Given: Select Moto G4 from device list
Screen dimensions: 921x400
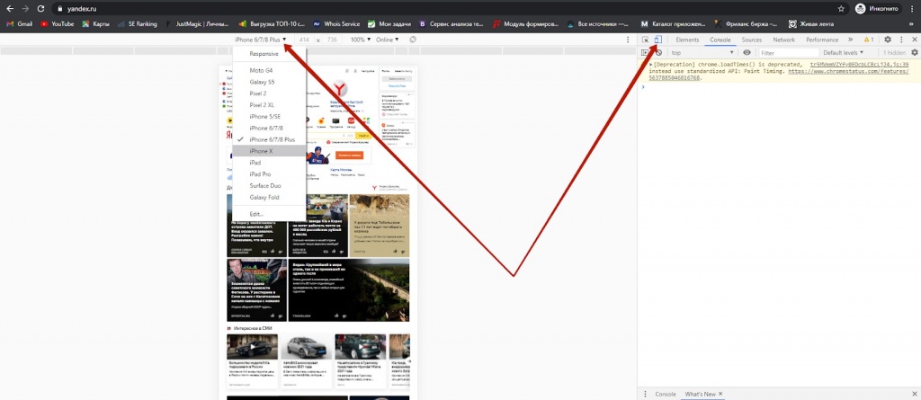Looking at the screenshot, I should (x=269, y=70).
